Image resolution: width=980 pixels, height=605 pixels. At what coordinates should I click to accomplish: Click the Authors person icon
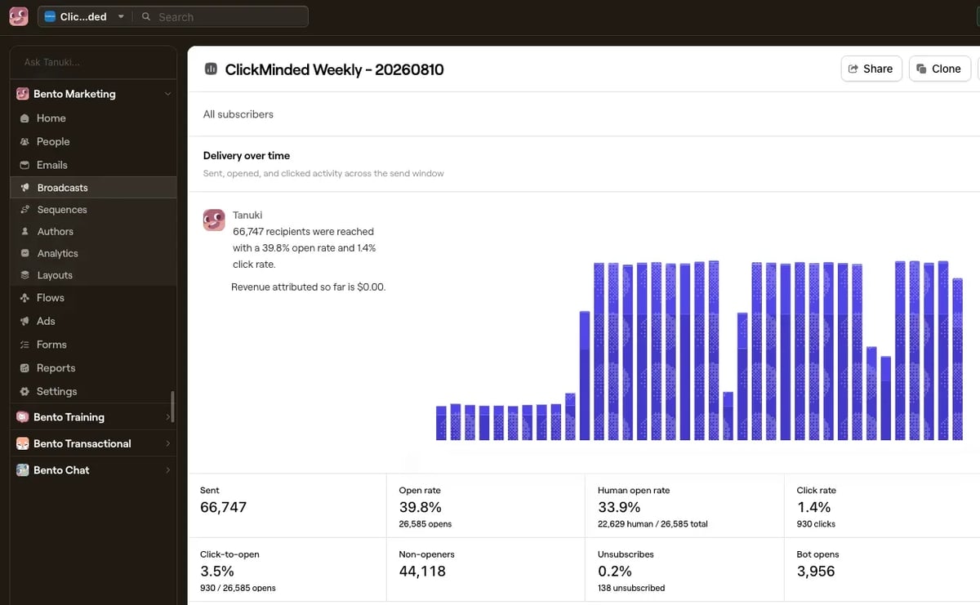coord(24,232)
